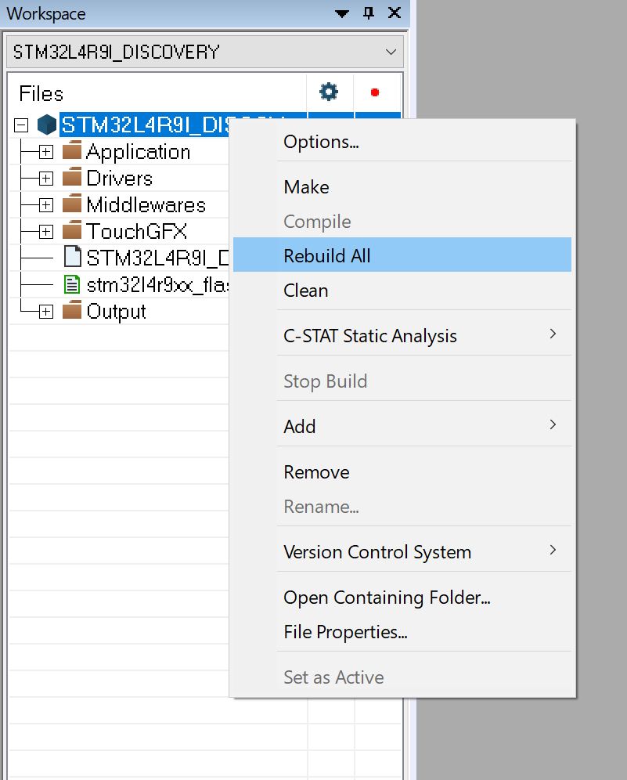The height and width of the screenshot is (780, 627).
Task: Click the blank document icon for STM32L4R9I_D file
Action: [x=73, y=257]
